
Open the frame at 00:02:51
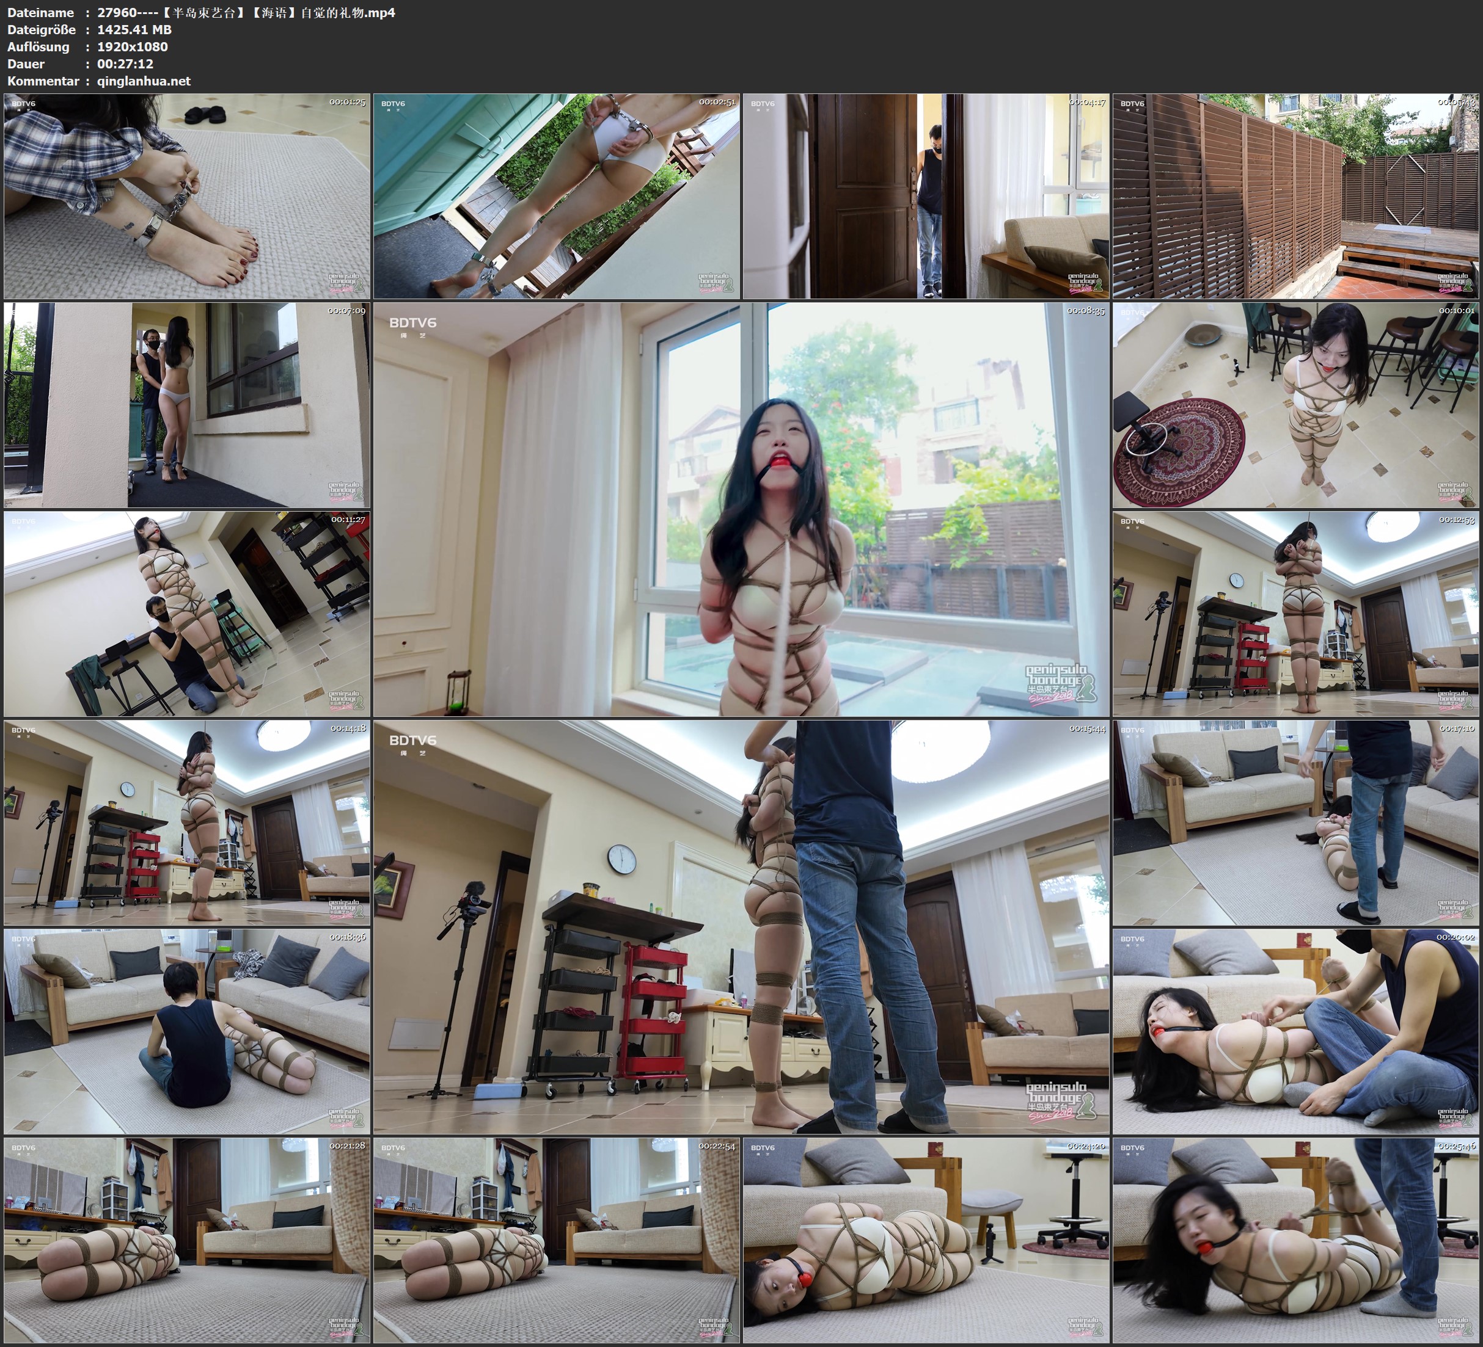point(556,195)
